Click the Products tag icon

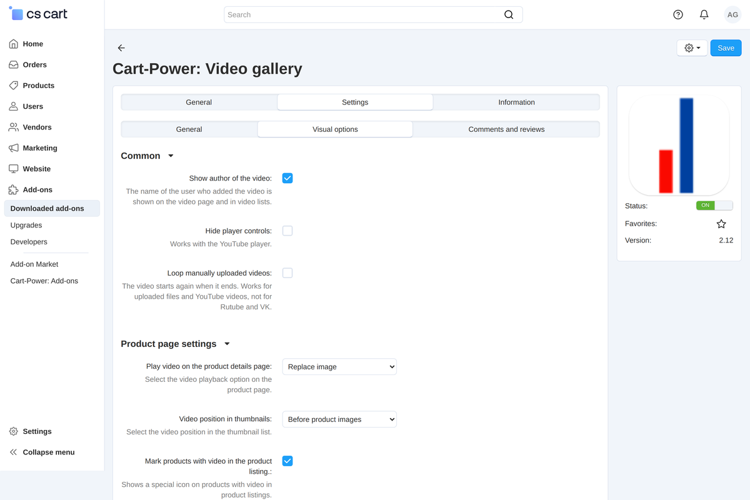tap(13, 86)
